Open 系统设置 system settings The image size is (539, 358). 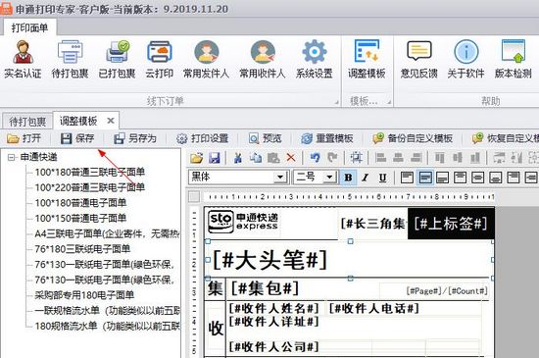[x=315, y=59]
